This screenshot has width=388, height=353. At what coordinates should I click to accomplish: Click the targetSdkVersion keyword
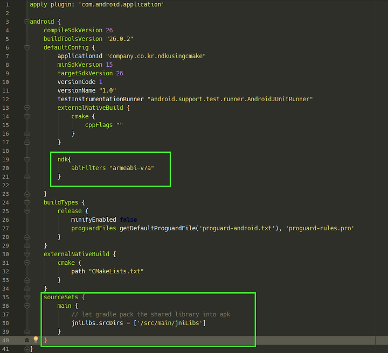(85, 73)
